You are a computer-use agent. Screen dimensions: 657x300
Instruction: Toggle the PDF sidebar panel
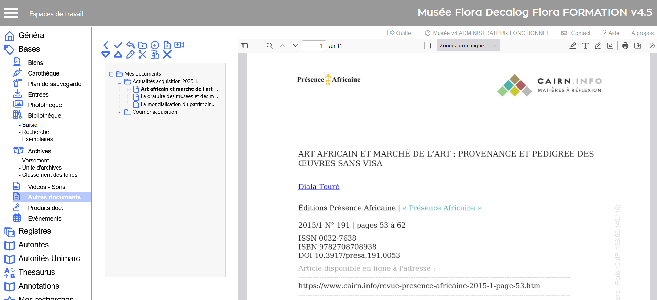244,46
